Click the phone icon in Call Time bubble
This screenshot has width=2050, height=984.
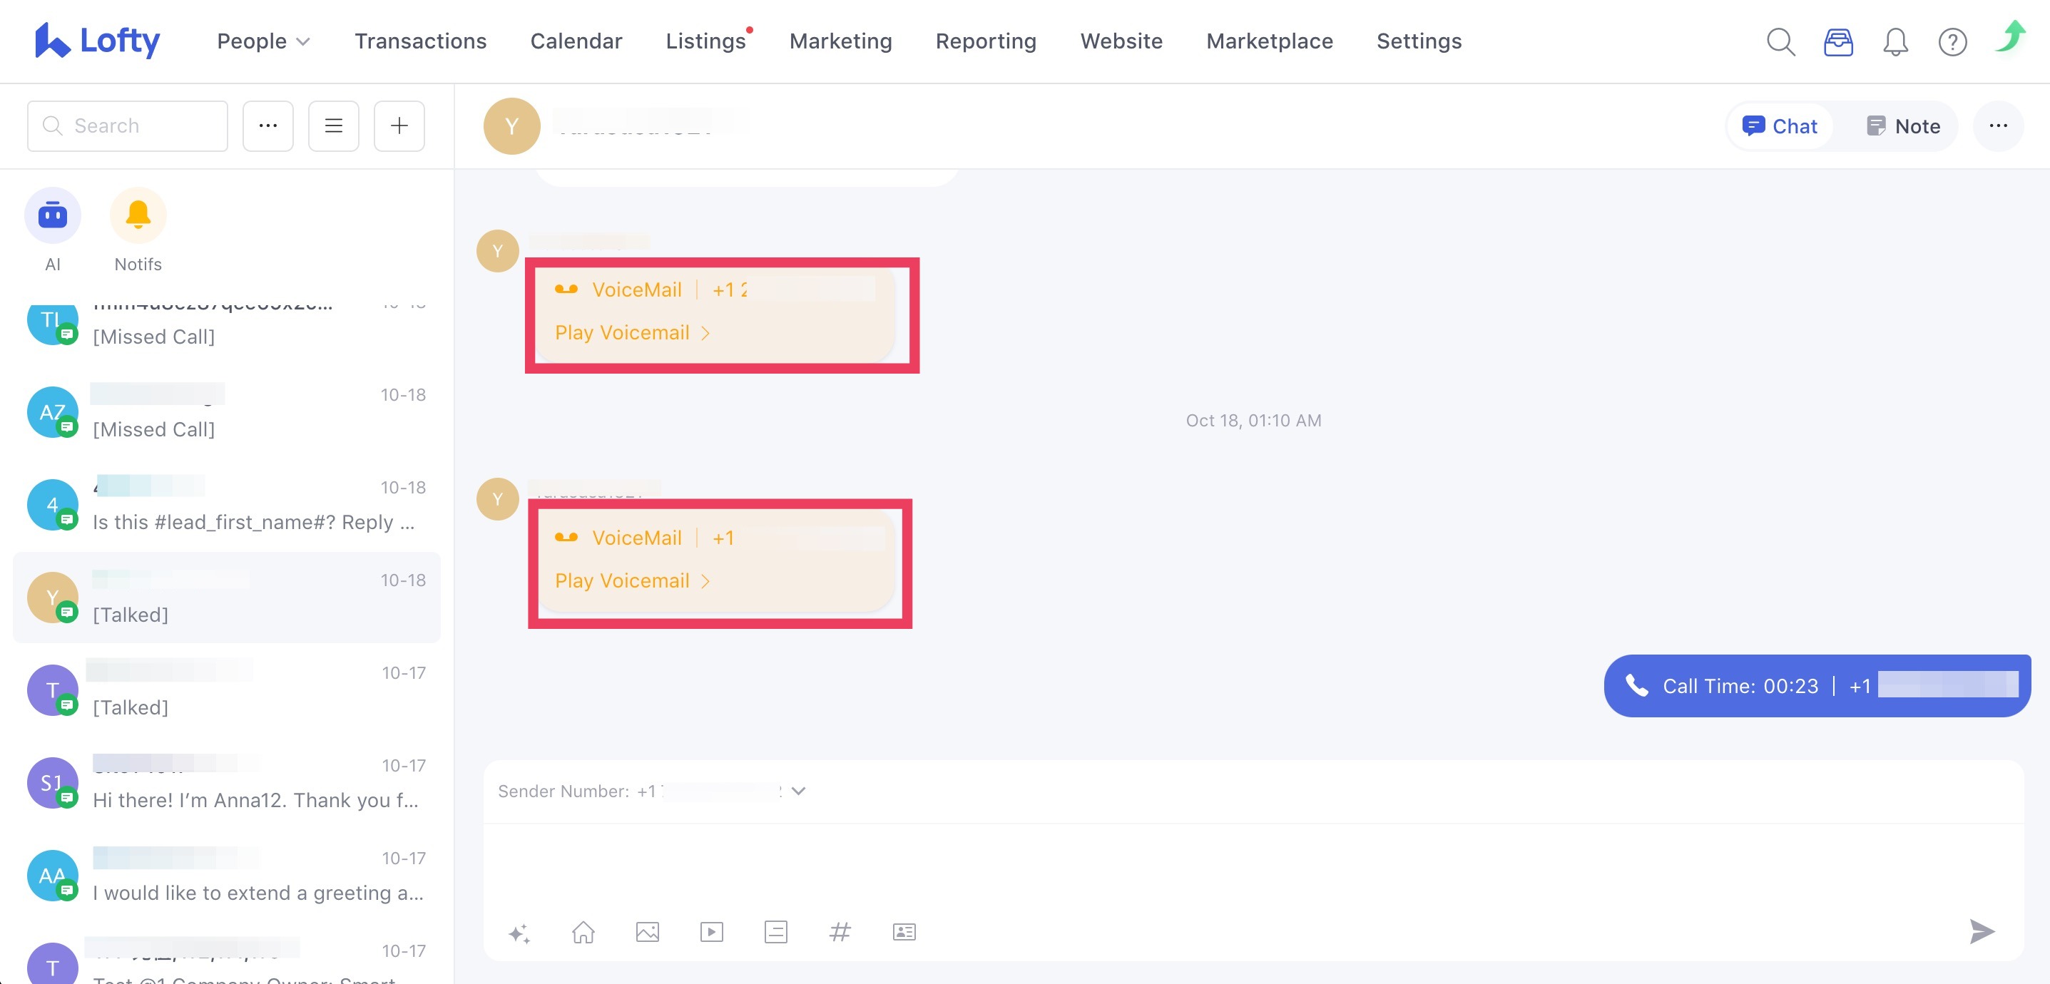[1636, 685]
